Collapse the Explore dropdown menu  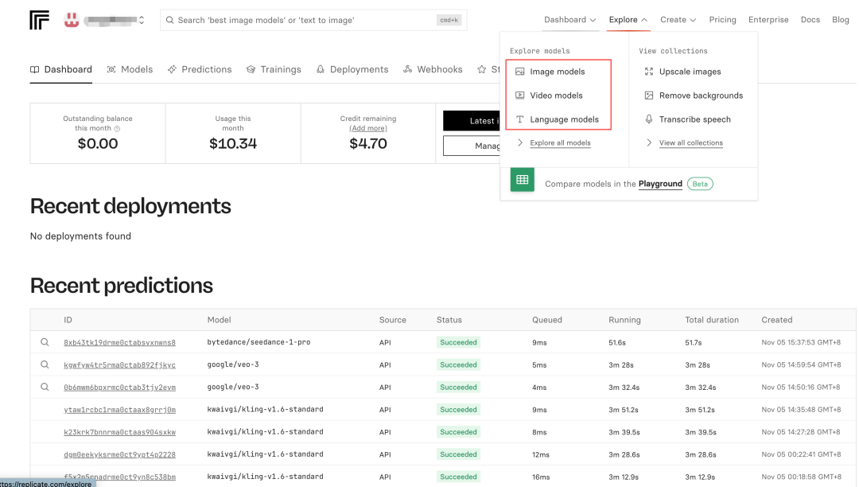point(628,20)
